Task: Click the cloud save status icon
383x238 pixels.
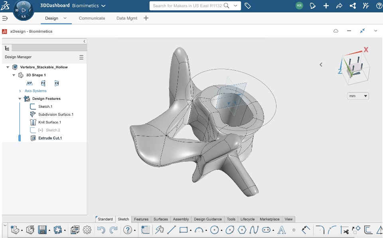Action: [x=336, y=31]
